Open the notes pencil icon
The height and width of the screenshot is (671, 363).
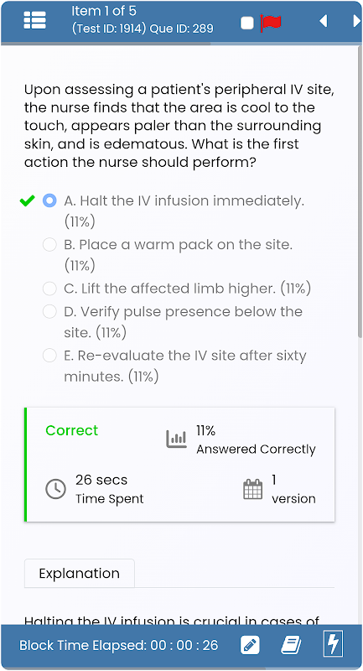coord(250,645)
